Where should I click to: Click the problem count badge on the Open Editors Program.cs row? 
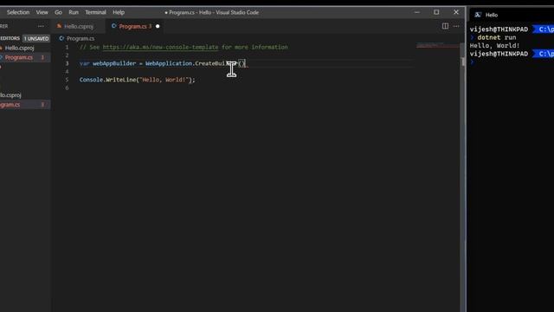tap(42, 57)
